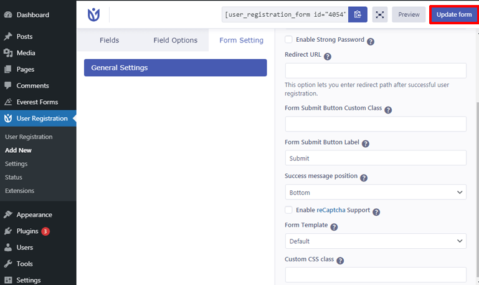Open Add New submenu item

18,150
